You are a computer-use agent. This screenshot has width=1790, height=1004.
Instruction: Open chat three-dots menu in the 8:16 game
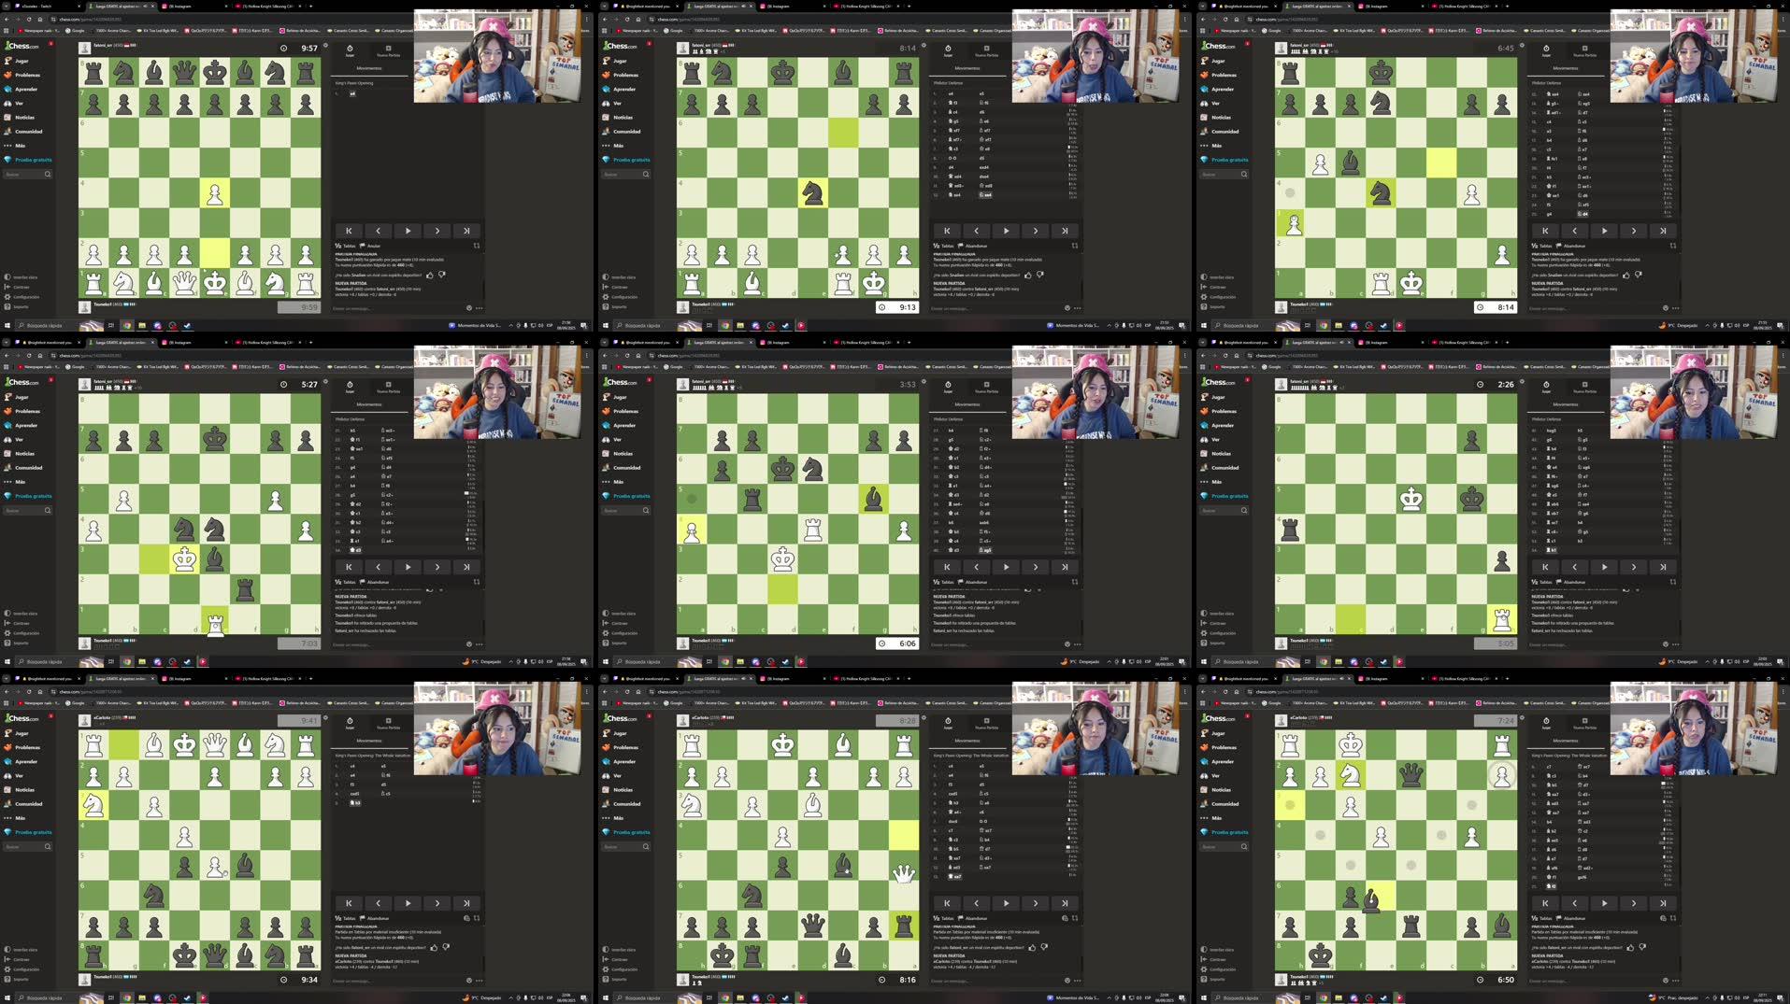(x=1078, y=980)
